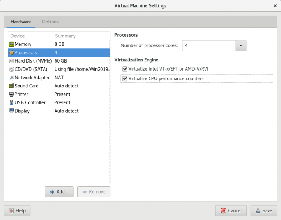The image size is (281, 220).
Task: Open the processor cores dropdown arrow
Action: [x=241, y=45]
